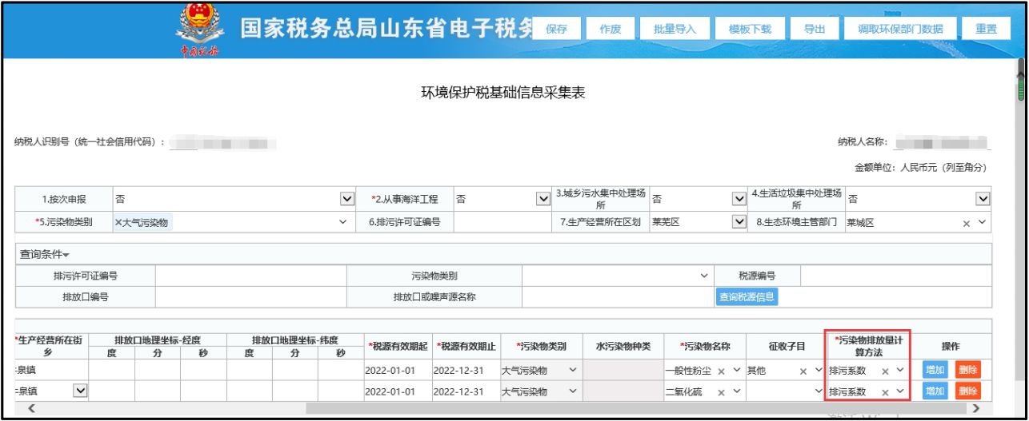The width and height of the screenshot is (1029, 421).
Task: Clear 其他 in the 征收子目 column
Action: tap(803, 371)
